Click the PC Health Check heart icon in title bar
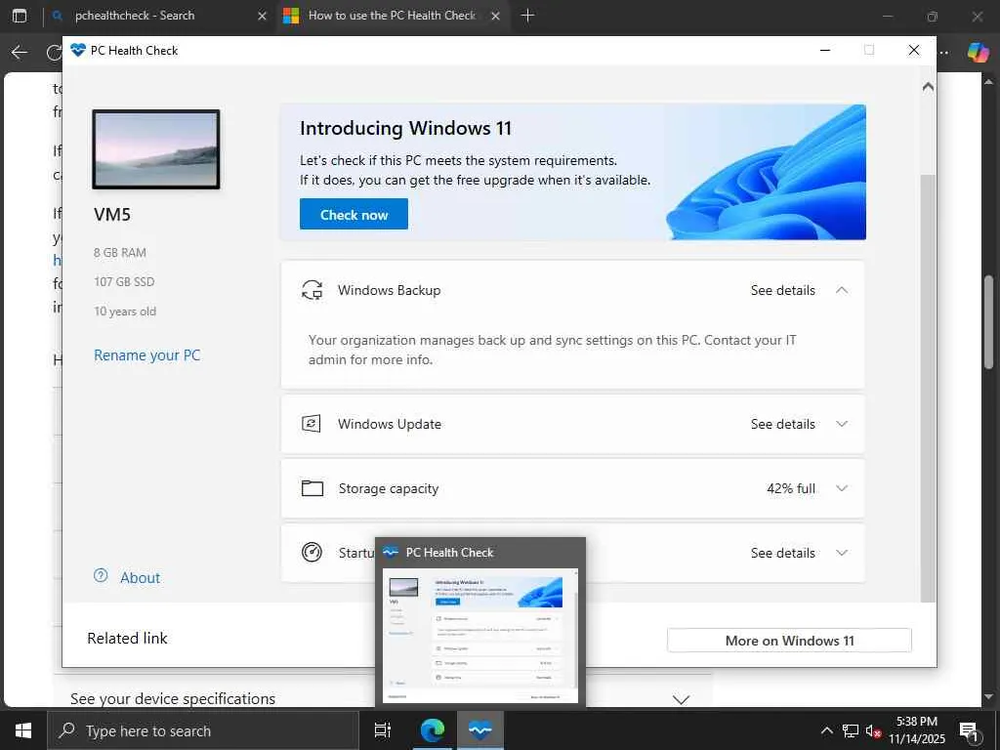This screenshot has width=1000, height=750. (78, 50)
